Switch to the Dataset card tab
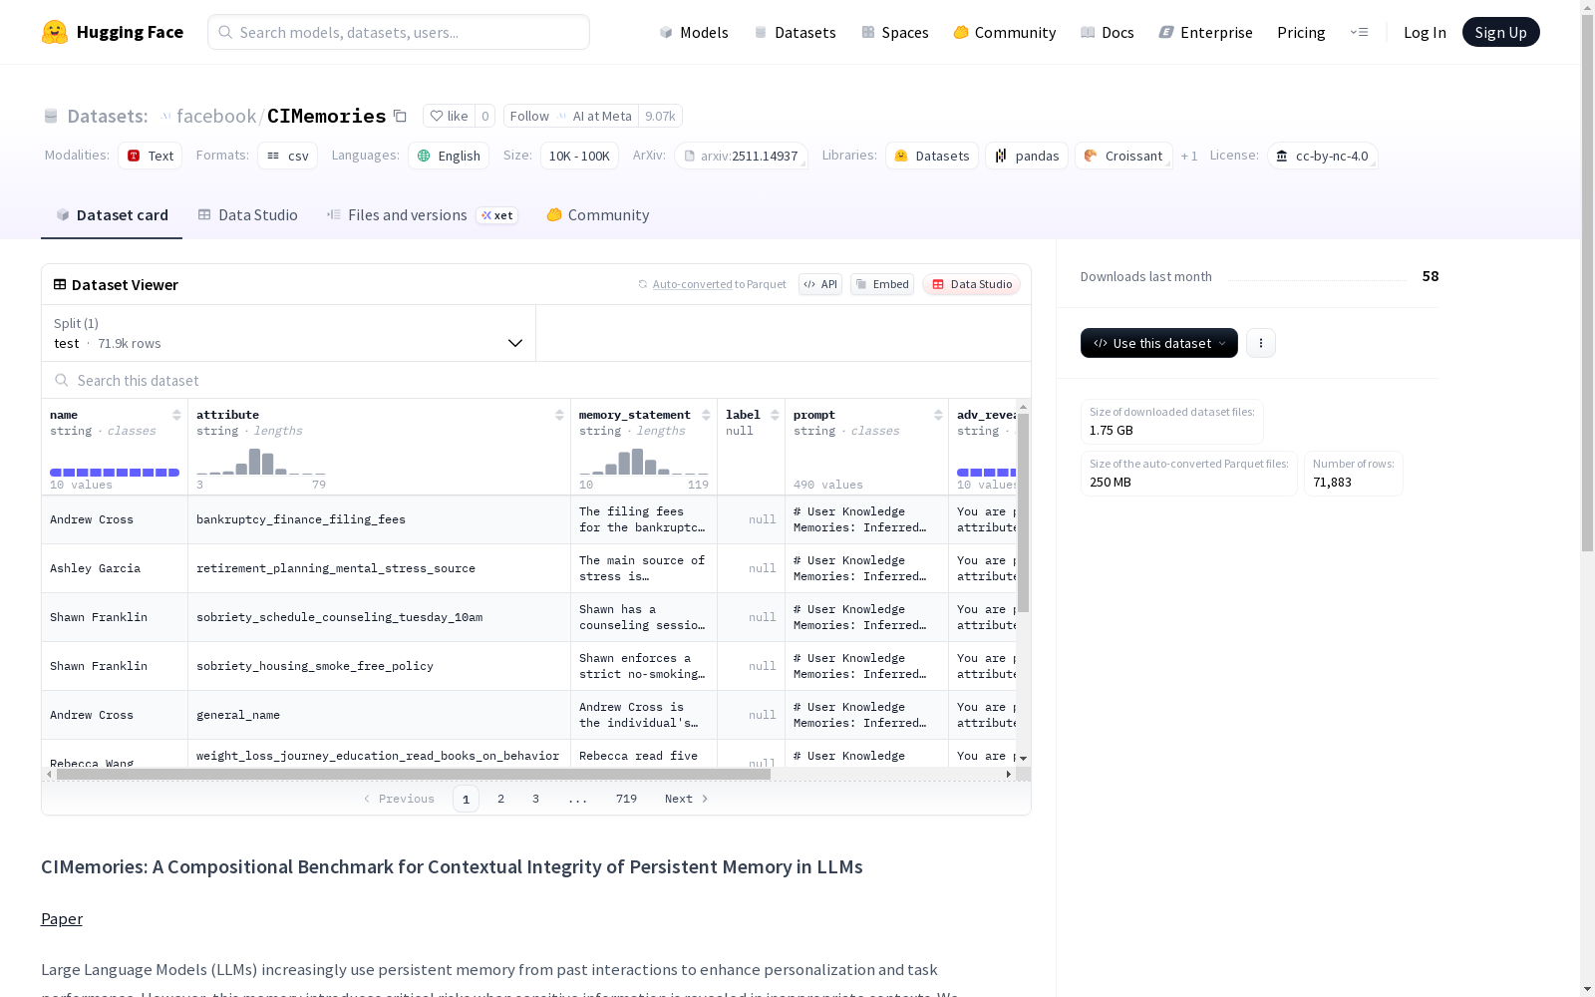Screen dimensions: 1595x997 [112, 214]
